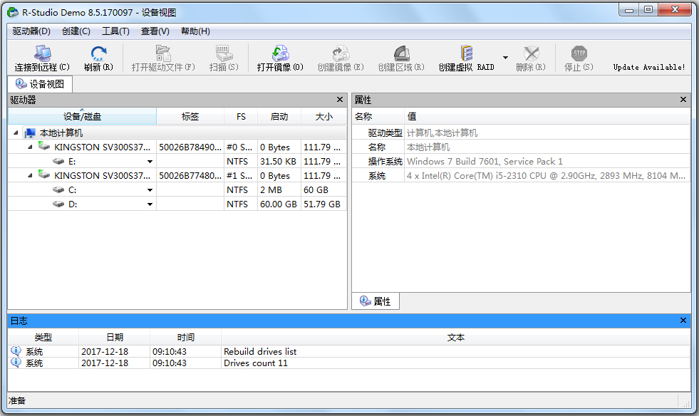Screen dimensions: 699x416
Task: Click the Log Type (类型) column header
Action: click(43, 337)
